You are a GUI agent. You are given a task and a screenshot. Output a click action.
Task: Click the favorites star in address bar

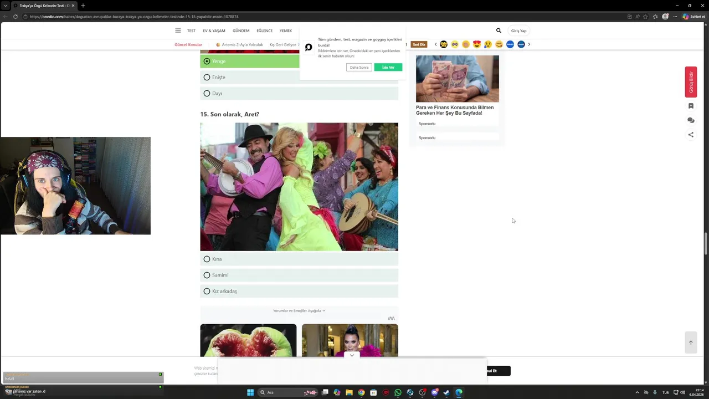[645, 17]
